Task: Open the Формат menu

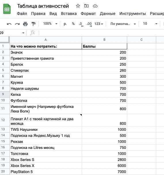Action: [x=88, y=13]
